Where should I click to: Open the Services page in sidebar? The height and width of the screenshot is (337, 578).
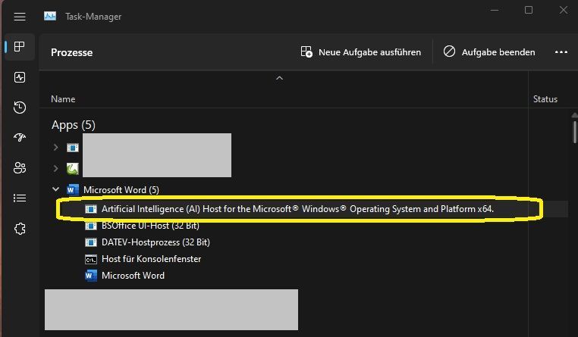tap(20, 229)
